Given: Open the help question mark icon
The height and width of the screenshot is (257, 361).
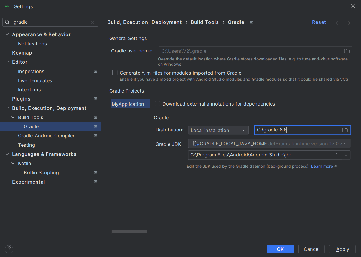Looking at the screenshot, I should (9, 249).
